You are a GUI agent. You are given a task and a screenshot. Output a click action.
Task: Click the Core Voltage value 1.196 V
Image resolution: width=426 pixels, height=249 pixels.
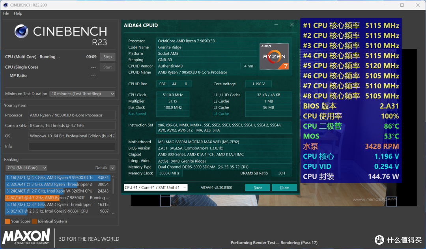(x=258, y=84)
